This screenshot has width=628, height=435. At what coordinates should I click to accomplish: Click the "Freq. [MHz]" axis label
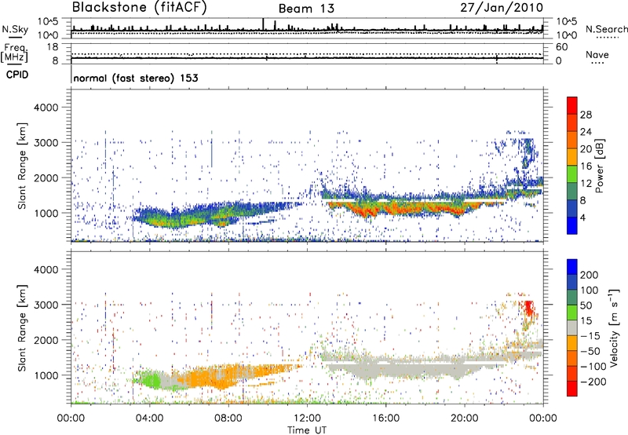[14, 53]
